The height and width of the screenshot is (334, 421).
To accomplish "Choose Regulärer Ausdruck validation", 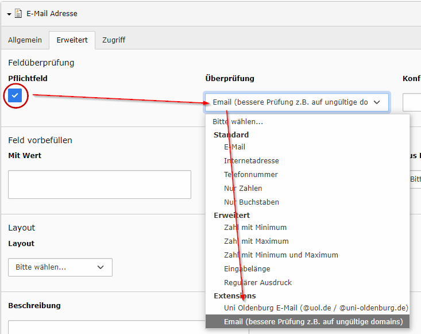I will [258, 283].
